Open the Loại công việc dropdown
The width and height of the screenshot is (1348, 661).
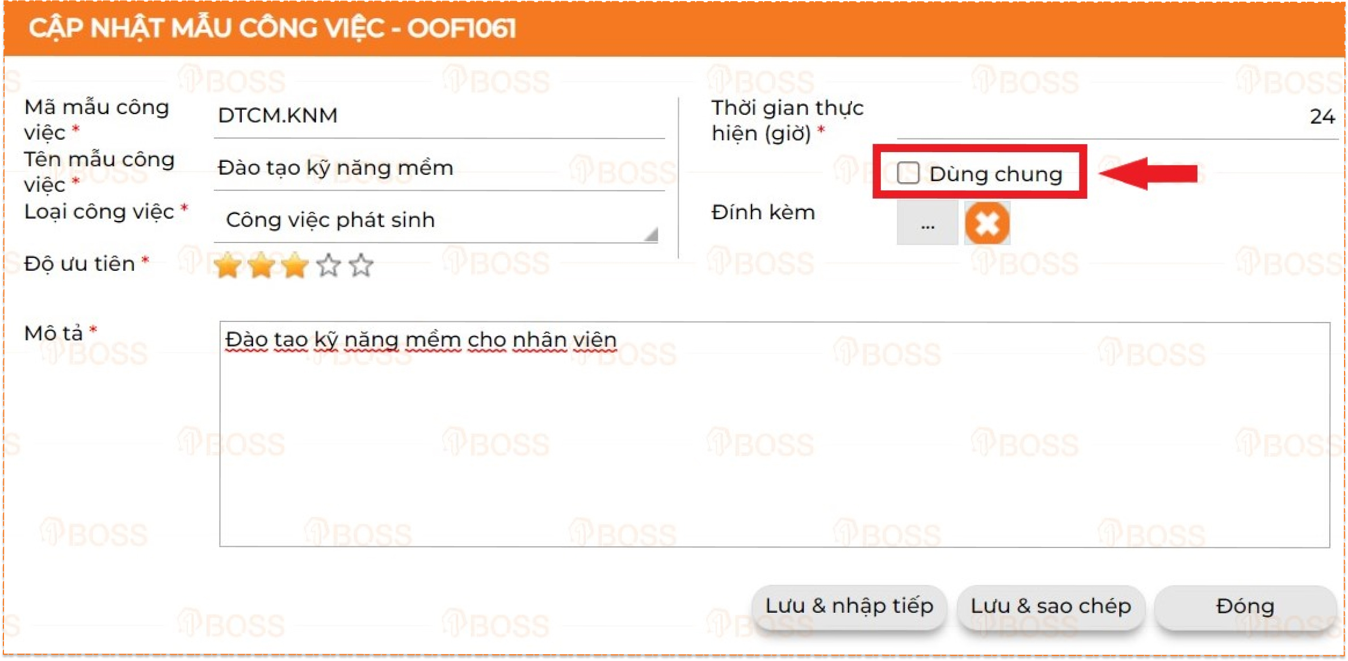[x=436, y=220]
